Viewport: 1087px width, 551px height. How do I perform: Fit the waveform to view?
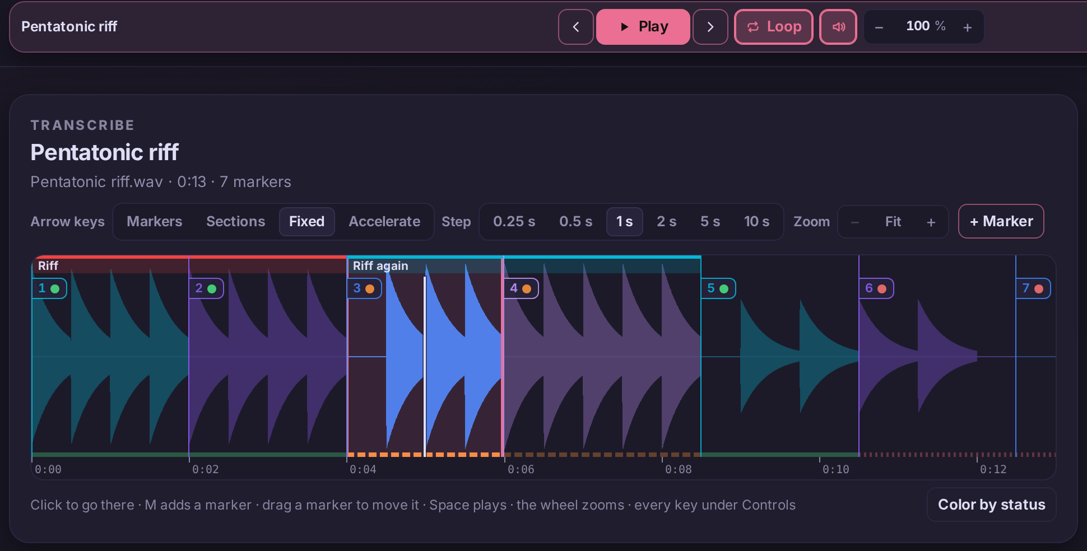pos(893,222)
